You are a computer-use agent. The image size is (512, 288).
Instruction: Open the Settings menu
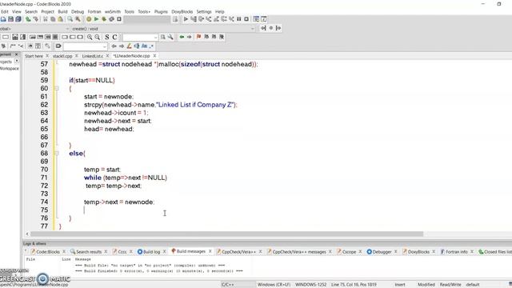204,11
